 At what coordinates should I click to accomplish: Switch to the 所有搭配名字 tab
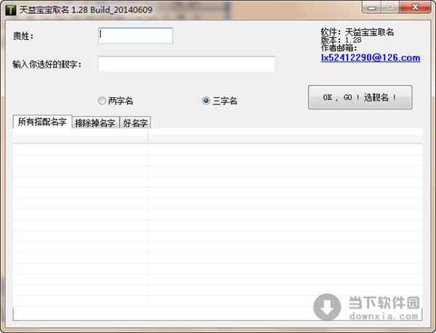pos(42,122)
